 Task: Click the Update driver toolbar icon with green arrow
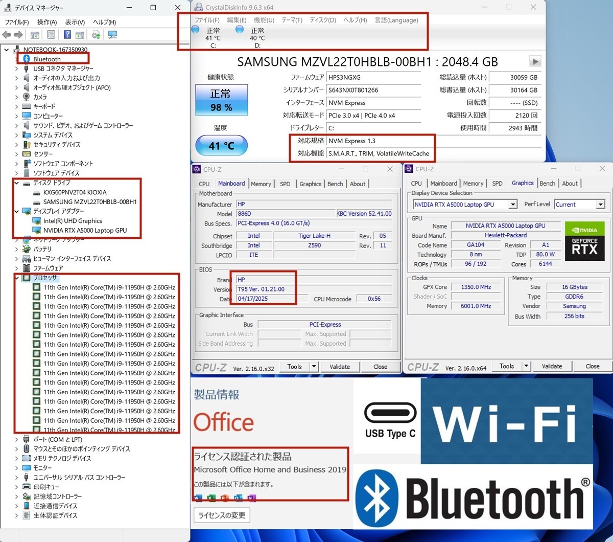(x=96, y=35)
